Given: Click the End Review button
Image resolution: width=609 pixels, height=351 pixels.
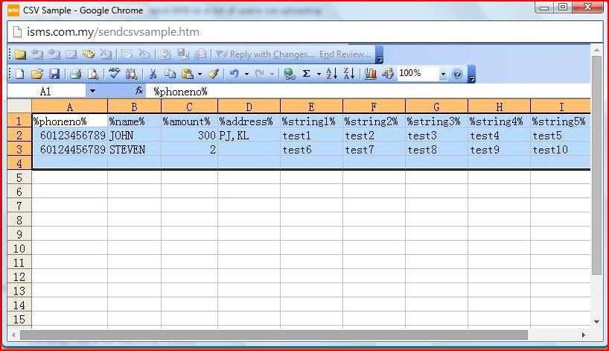Looking at the screenshot, I should pos(344,54).
